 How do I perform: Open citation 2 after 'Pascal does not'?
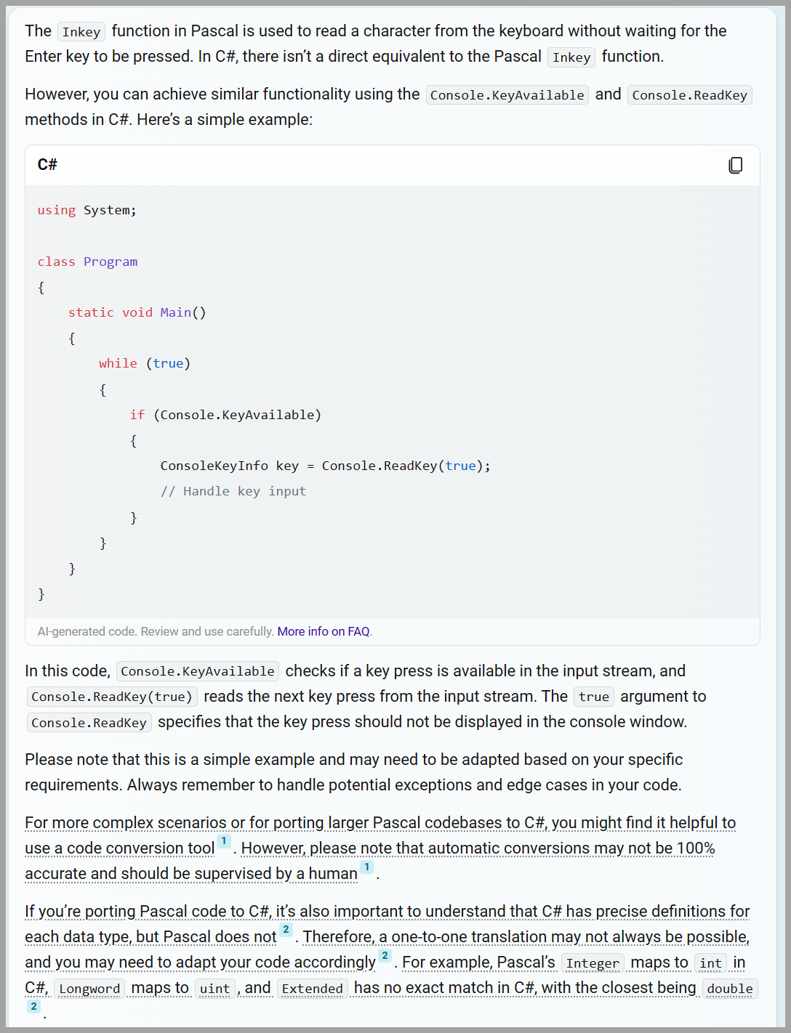point(286,930)
